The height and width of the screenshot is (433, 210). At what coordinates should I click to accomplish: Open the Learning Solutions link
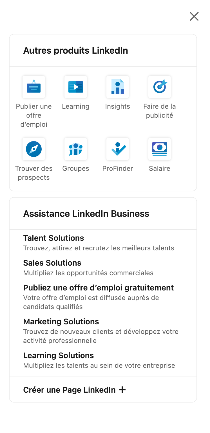[59, 355]
